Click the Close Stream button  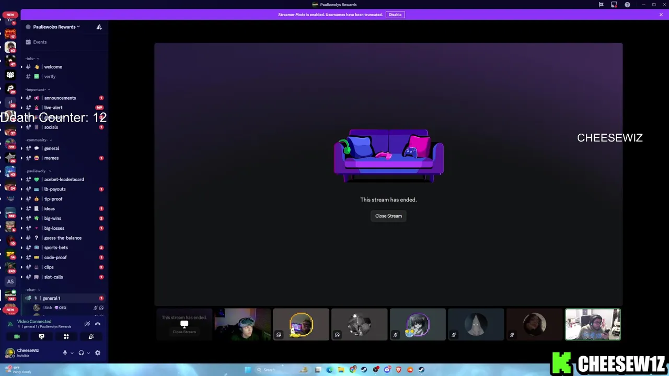tap(388, 216)
